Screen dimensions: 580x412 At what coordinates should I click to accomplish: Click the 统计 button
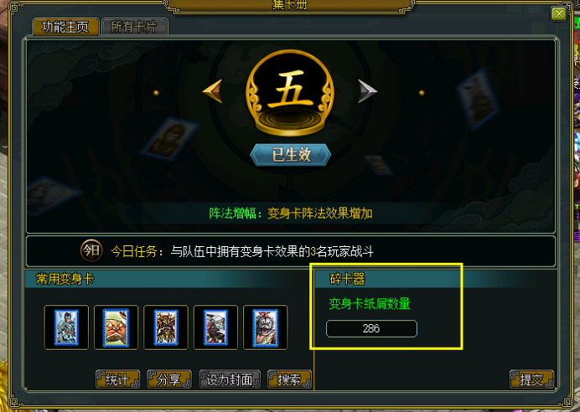(x=117, y=379)
